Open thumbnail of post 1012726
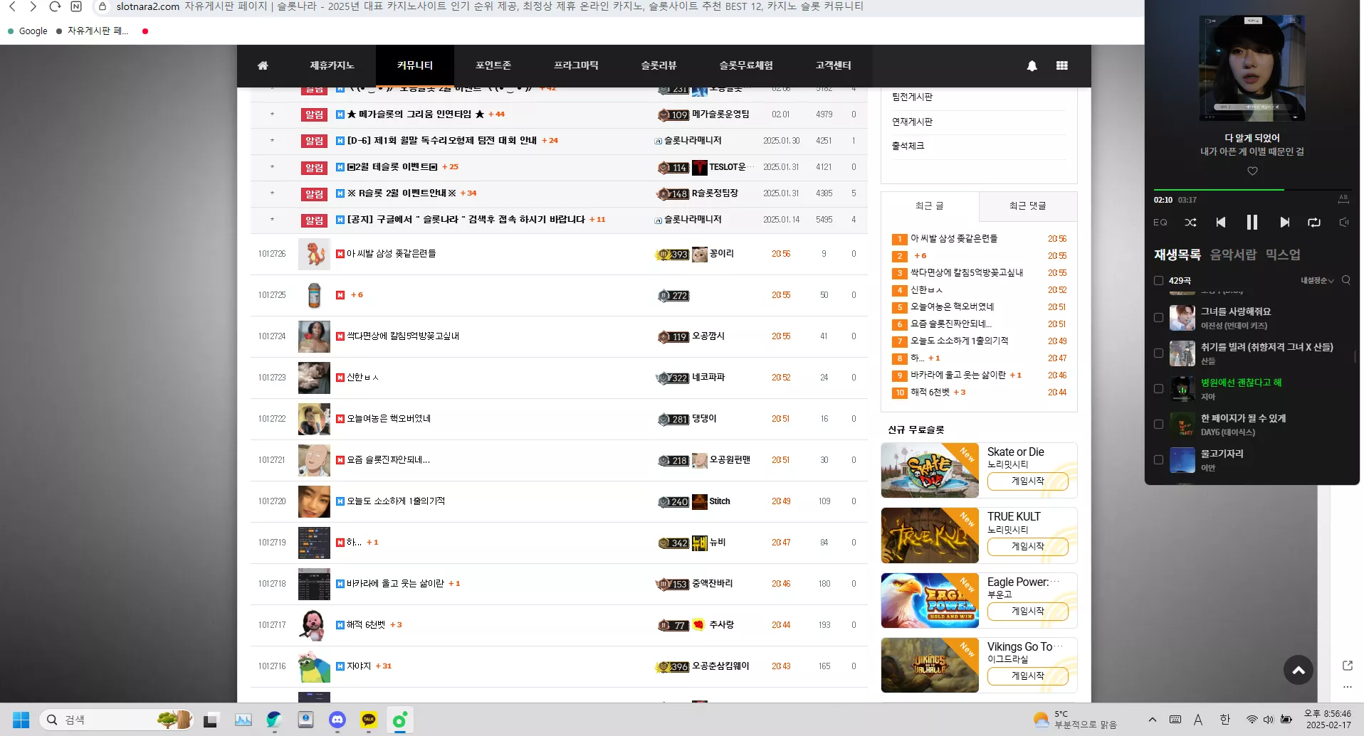 coord(314,254)
